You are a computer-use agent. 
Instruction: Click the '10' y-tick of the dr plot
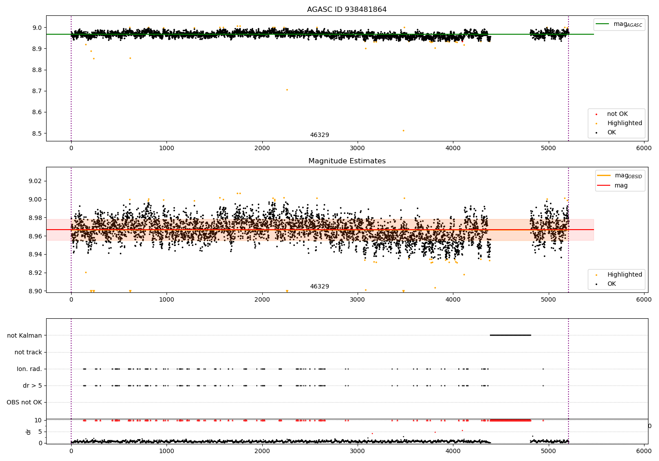[39, 421]
